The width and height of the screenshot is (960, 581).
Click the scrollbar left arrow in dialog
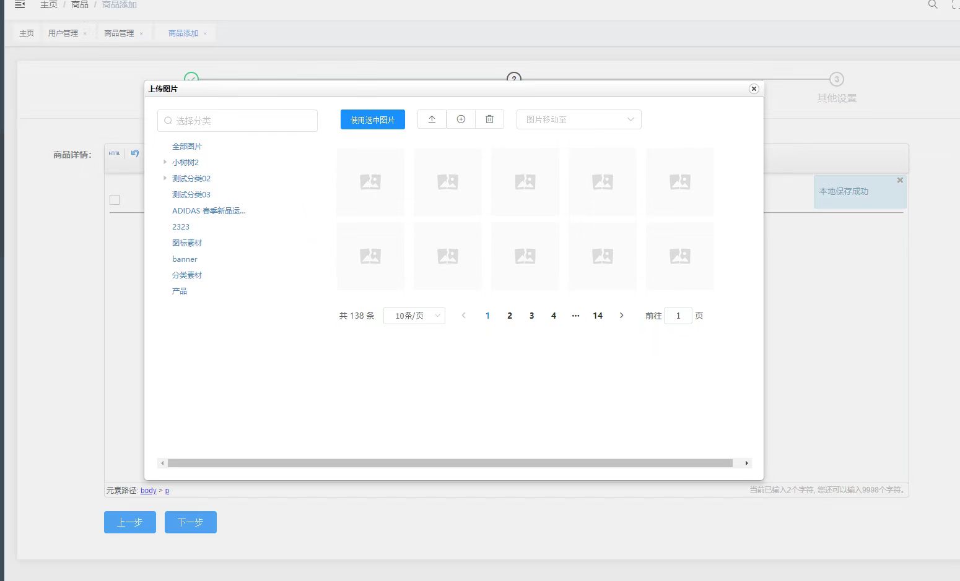pos(162,463)
